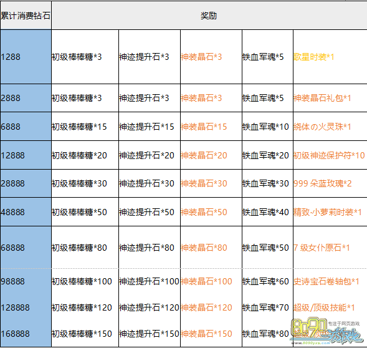This screenshot has height=348, width=367.
Task: Click the 初级棒棒糖*120 cell
Action: (85, 307)
